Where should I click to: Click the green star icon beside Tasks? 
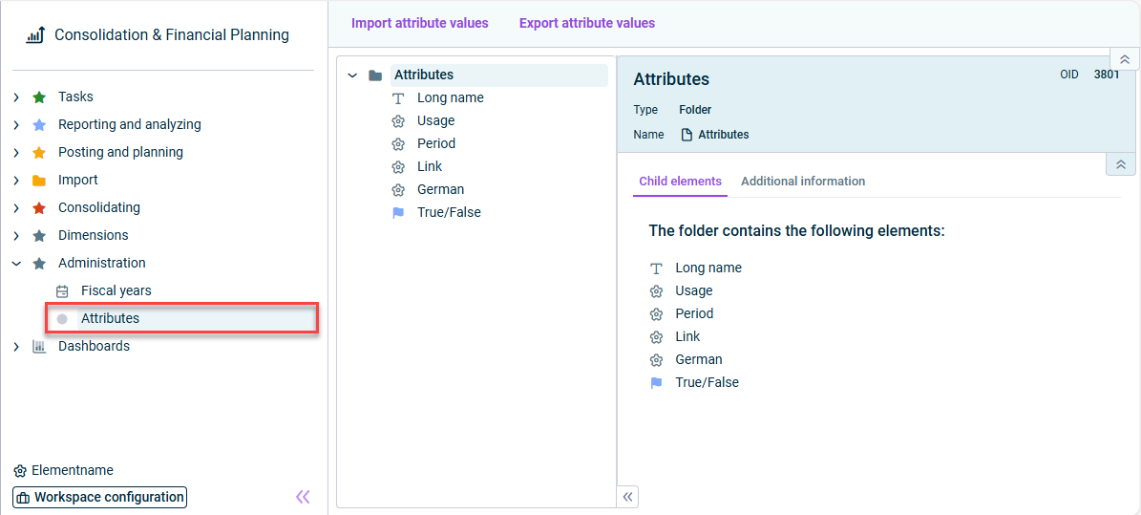click(x=39, y=97)
